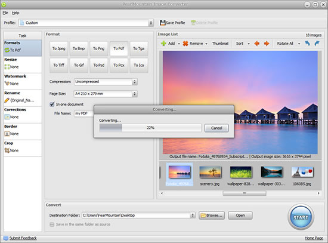This screenshot has width=328, height=243.
Task: Click the Remove red X icon
Action: tap(185, 44)
